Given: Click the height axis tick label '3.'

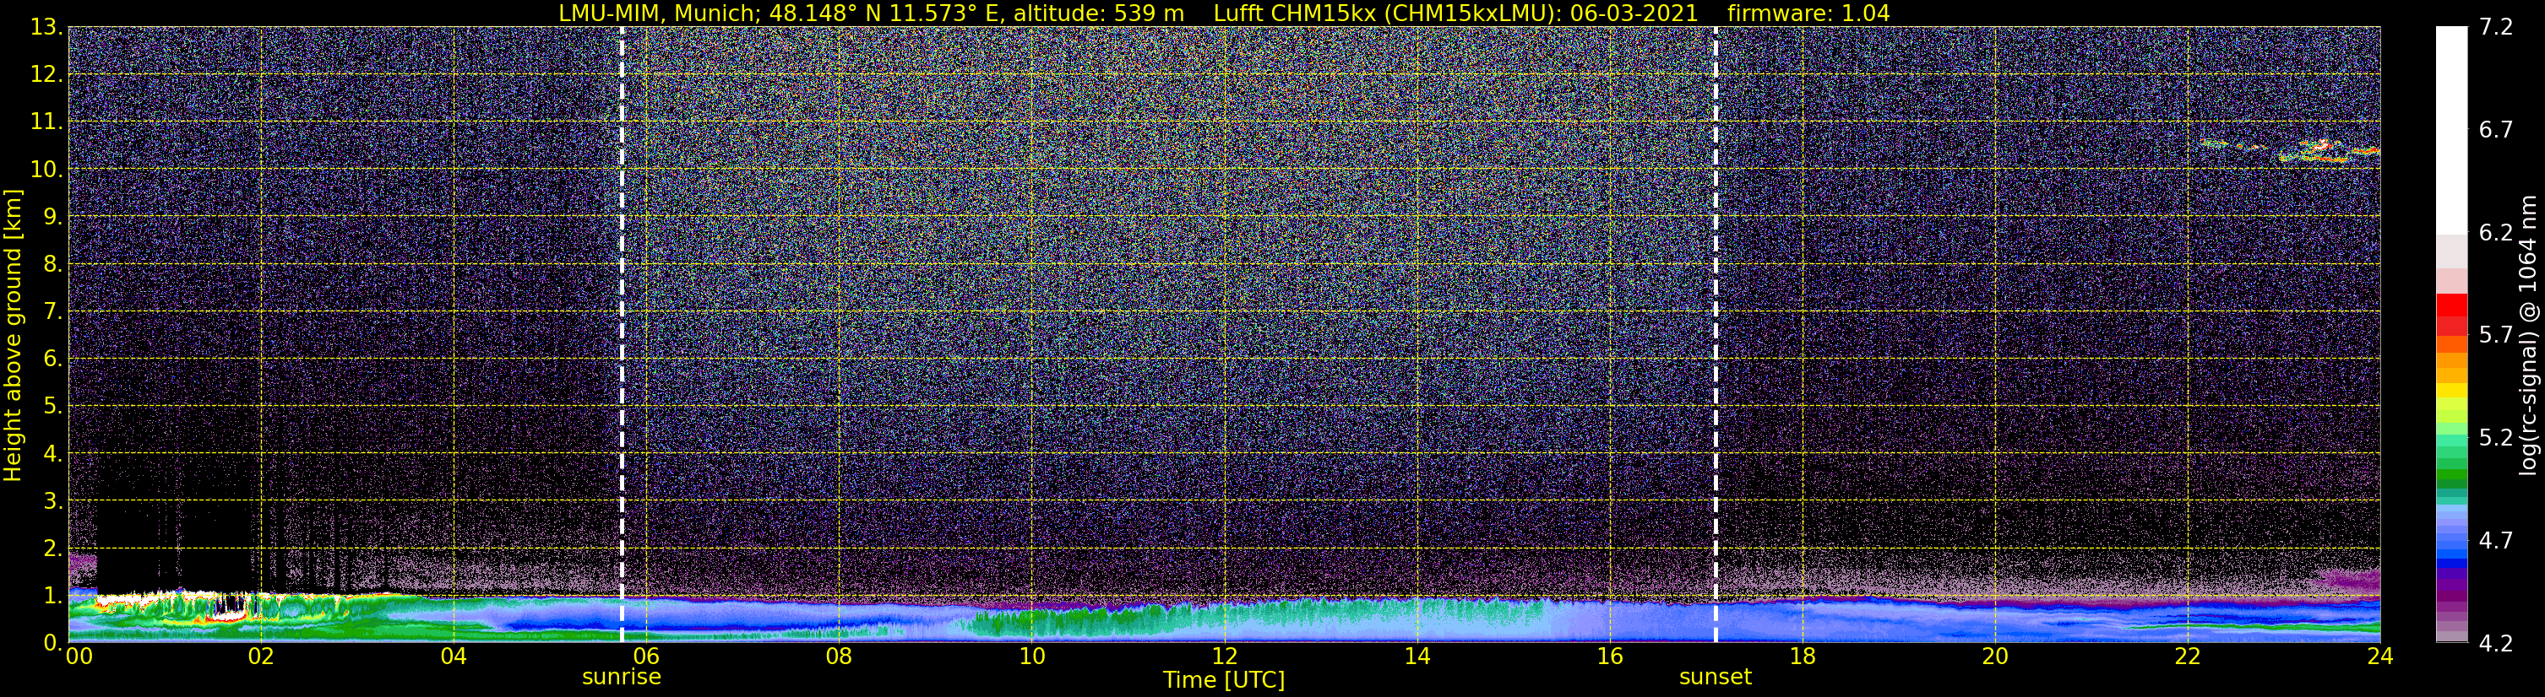Looking at the screenshot, I should (x=52, y=501).
